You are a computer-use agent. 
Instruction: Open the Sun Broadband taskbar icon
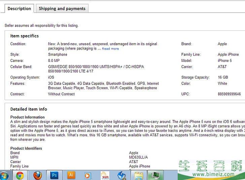point(105,175)
